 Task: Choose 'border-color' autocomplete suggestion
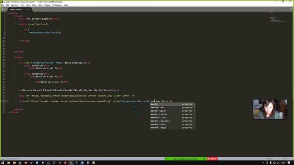(172, 118)
